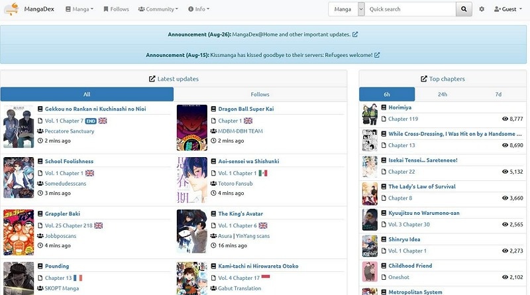Screen dimensions: 530x295
Task: Select the 6h top chapters tab
Action: tap(387, 94)
